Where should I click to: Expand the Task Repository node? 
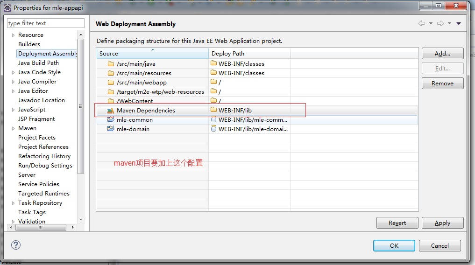click(x=13, y=203)
